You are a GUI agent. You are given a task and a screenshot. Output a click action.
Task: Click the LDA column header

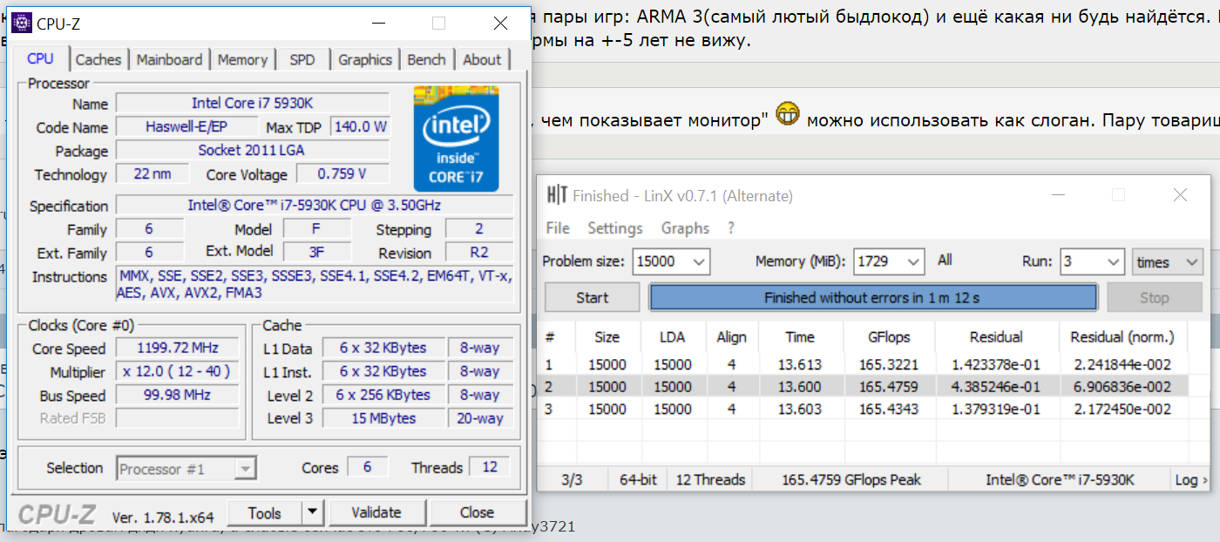click(x=673, y=336)
